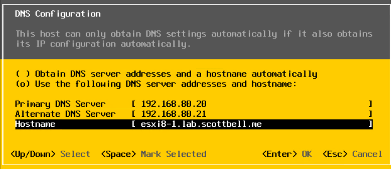Image resolution: width=391 pixels, height=169 pixels.
Task: Click the automatic DNS settings description text
Action: tap(193, 38)
